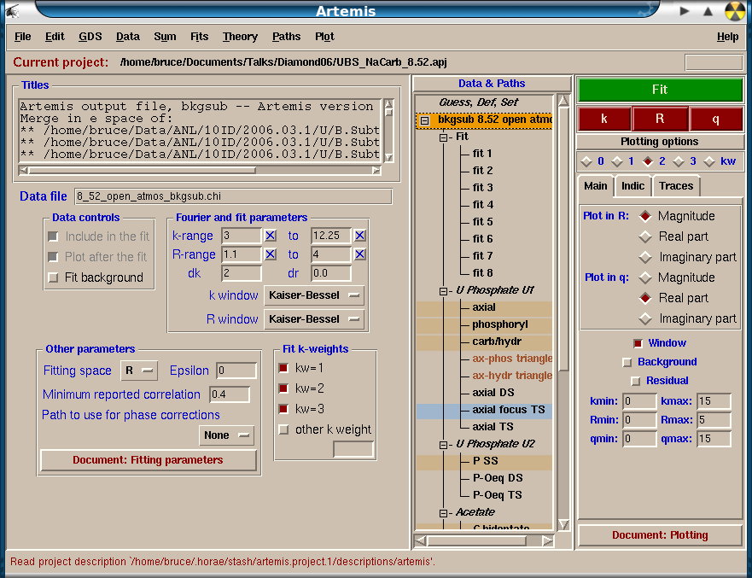Click the Artemis bird icon in title bar
Viewport: 752px width, 578px height.
coord(13,11)
